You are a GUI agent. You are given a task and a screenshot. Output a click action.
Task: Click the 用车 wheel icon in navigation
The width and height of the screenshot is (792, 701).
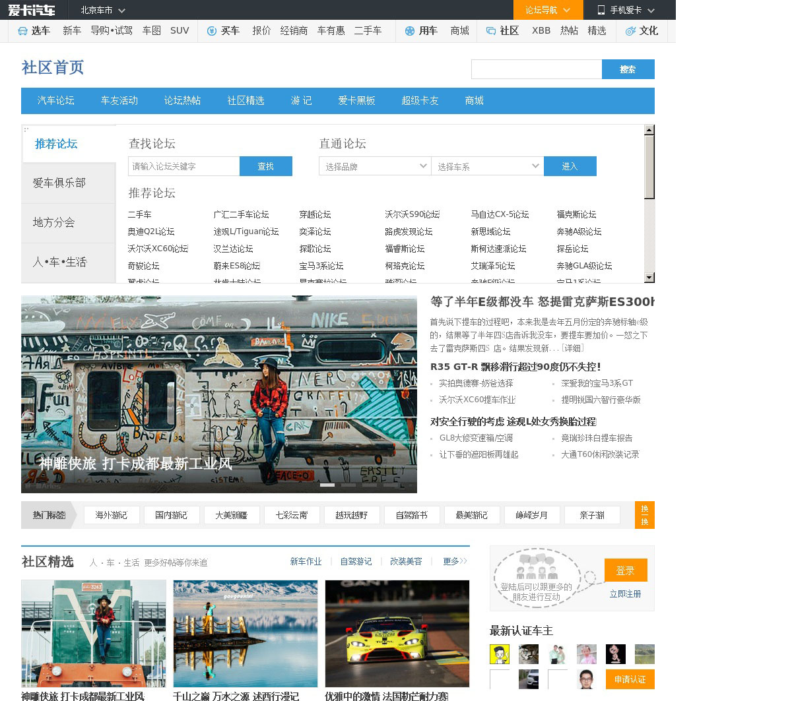(x=410, y=31)
